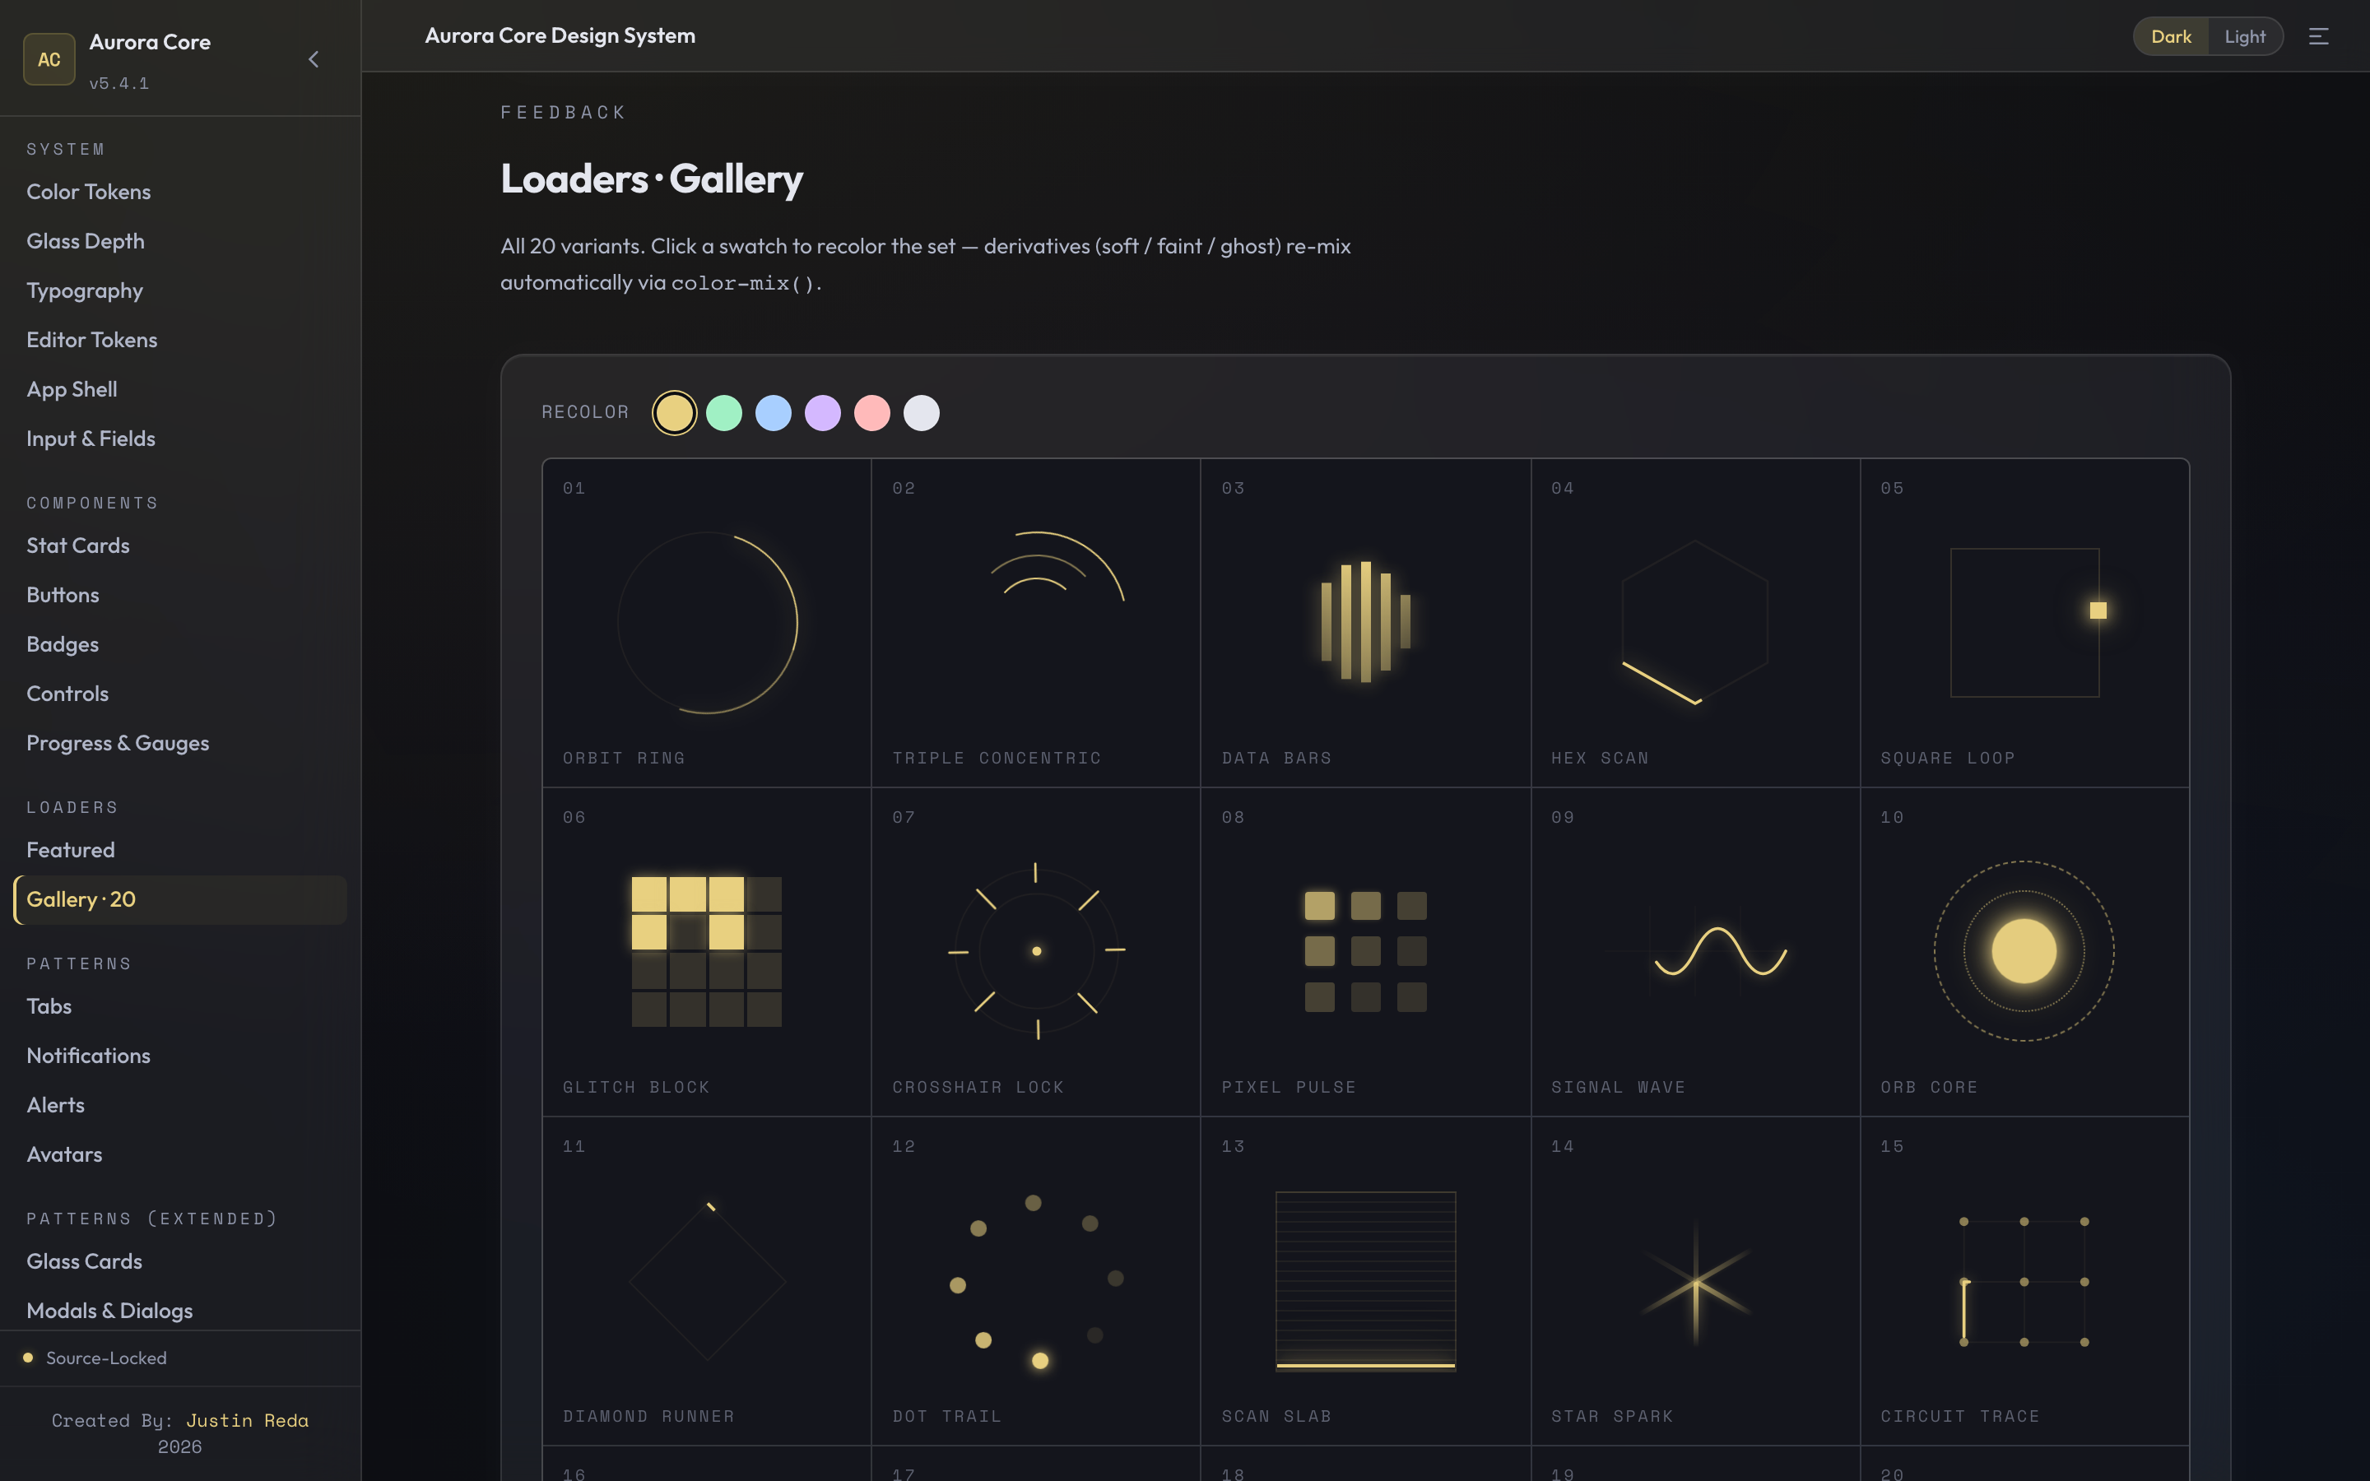Screen dimensions: 2370x1481
Task: Open Glass Depth page
Action: pyautogui.click(x=180, y=241)
